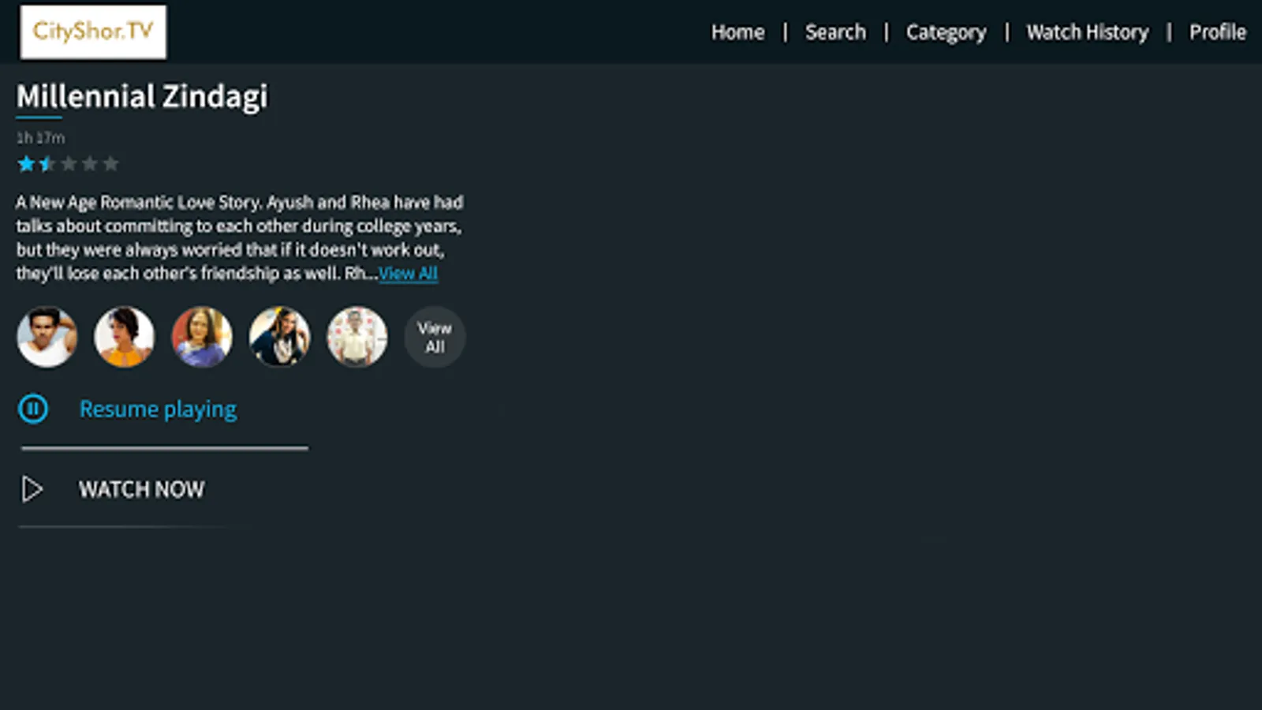Select the fifth rating star
Image resolution: width=1262 pixels, height=710 pixels.
(x=111, y=163)
